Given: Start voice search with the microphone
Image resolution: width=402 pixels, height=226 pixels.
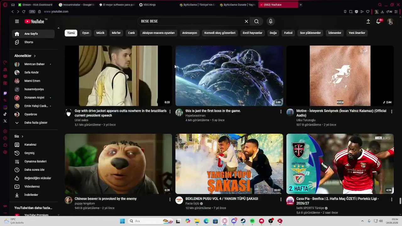Looking at the screenshot, I should [x=271, y=21].
